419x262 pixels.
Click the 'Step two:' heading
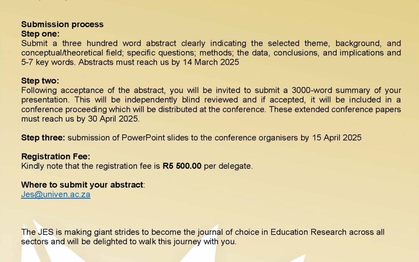point(40,81)
